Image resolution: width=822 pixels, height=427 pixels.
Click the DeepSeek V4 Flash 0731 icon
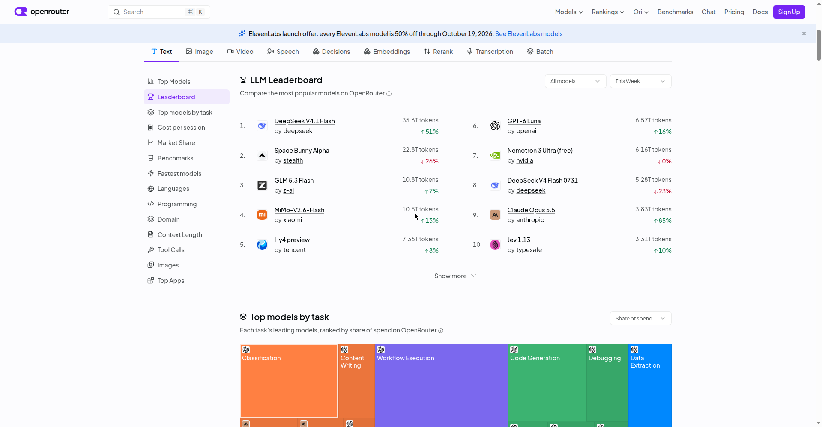click(495, 185)
